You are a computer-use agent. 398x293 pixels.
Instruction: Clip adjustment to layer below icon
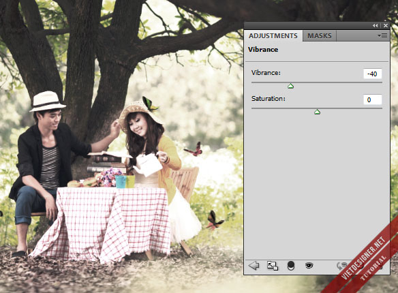pos(291,266)
